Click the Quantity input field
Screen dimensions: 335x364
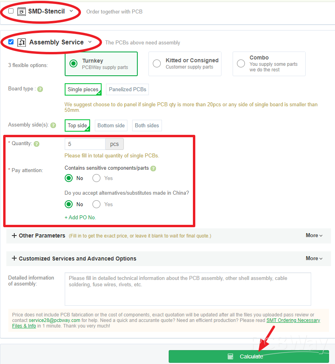tap(85, 144)
